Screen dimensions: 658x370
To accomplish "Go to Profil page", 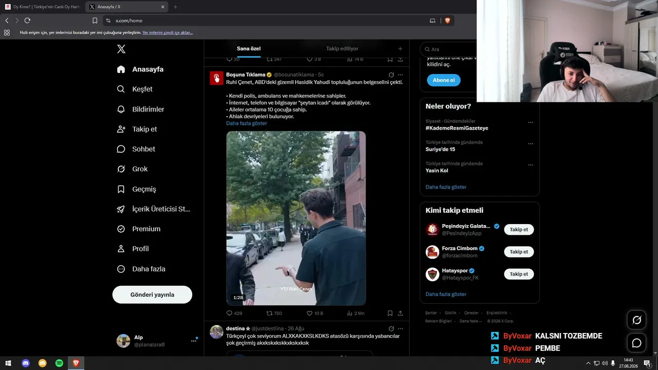I will click(133, 249).
